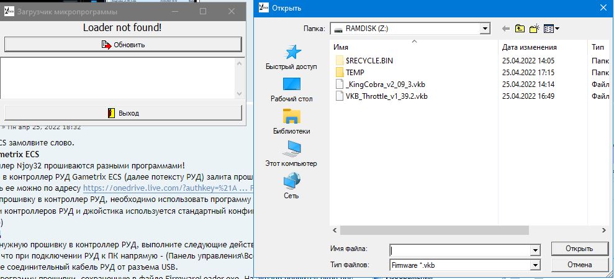Sort by the Имя column header

[413, 47]
